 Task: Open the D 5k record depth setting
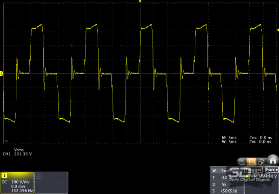click(228, 184)
